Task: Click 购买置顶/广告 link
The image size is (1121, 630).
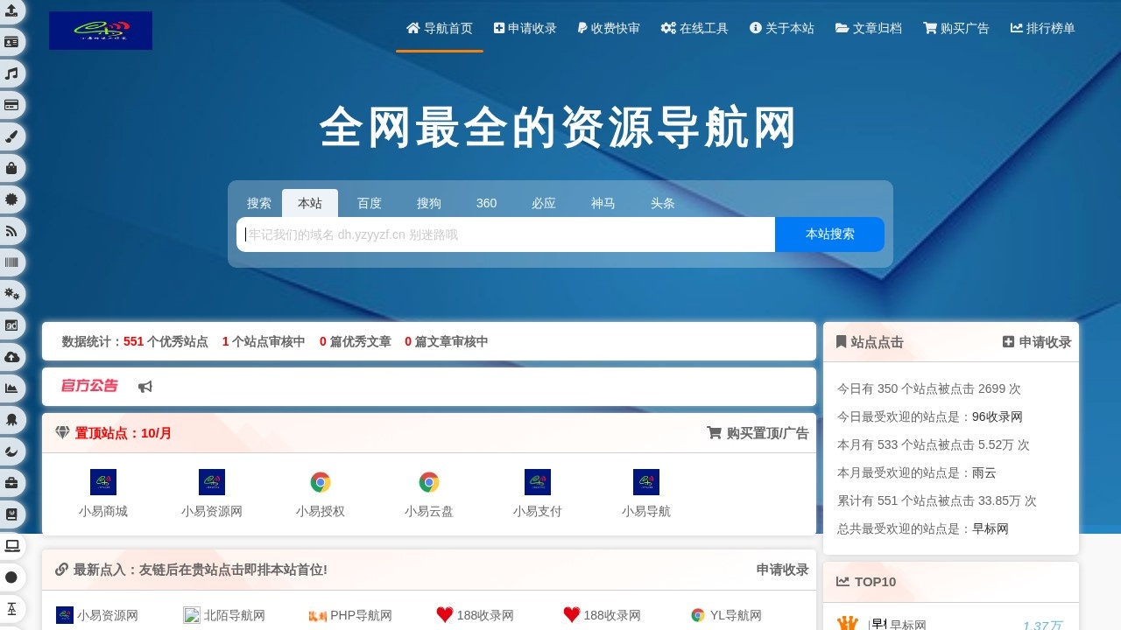Action: pyautogui.click(x=758, y=432)
